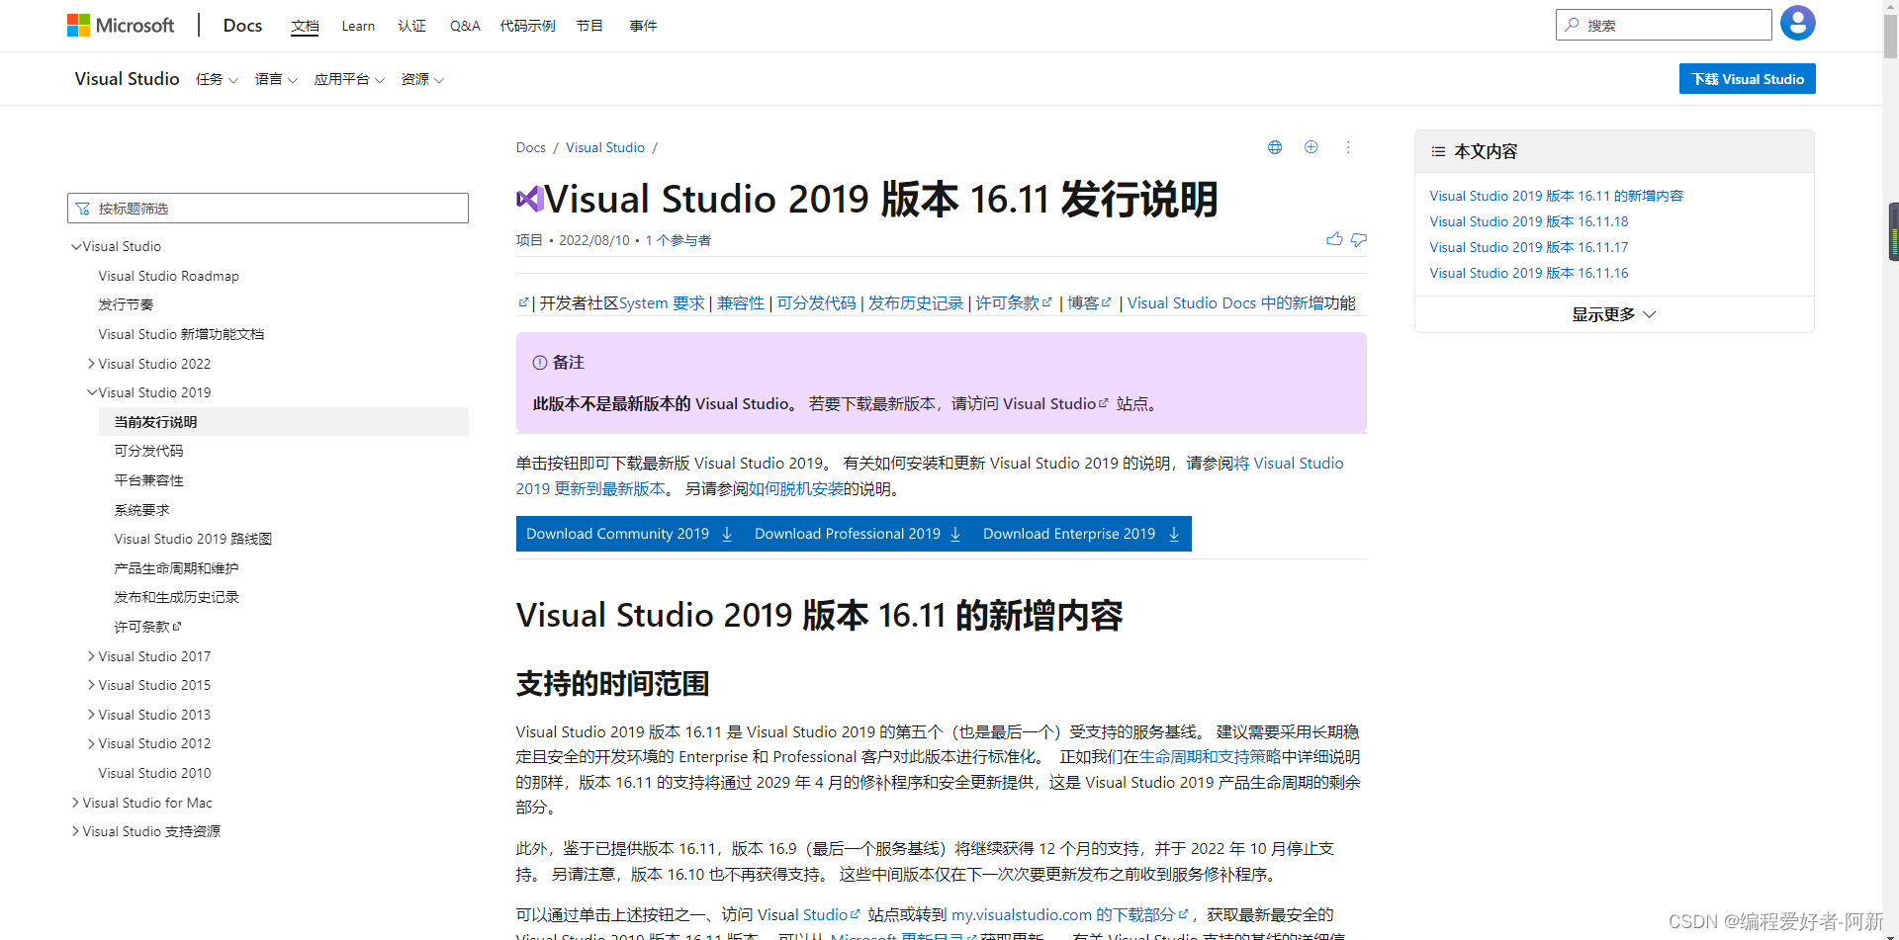Open the 语言 dropdown menu
This screenshot has height=940, width=1899.
(x=276, y=79)
